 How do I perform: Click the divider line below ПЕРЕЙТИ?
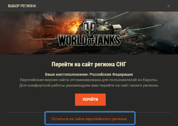[x=89, y=113]
